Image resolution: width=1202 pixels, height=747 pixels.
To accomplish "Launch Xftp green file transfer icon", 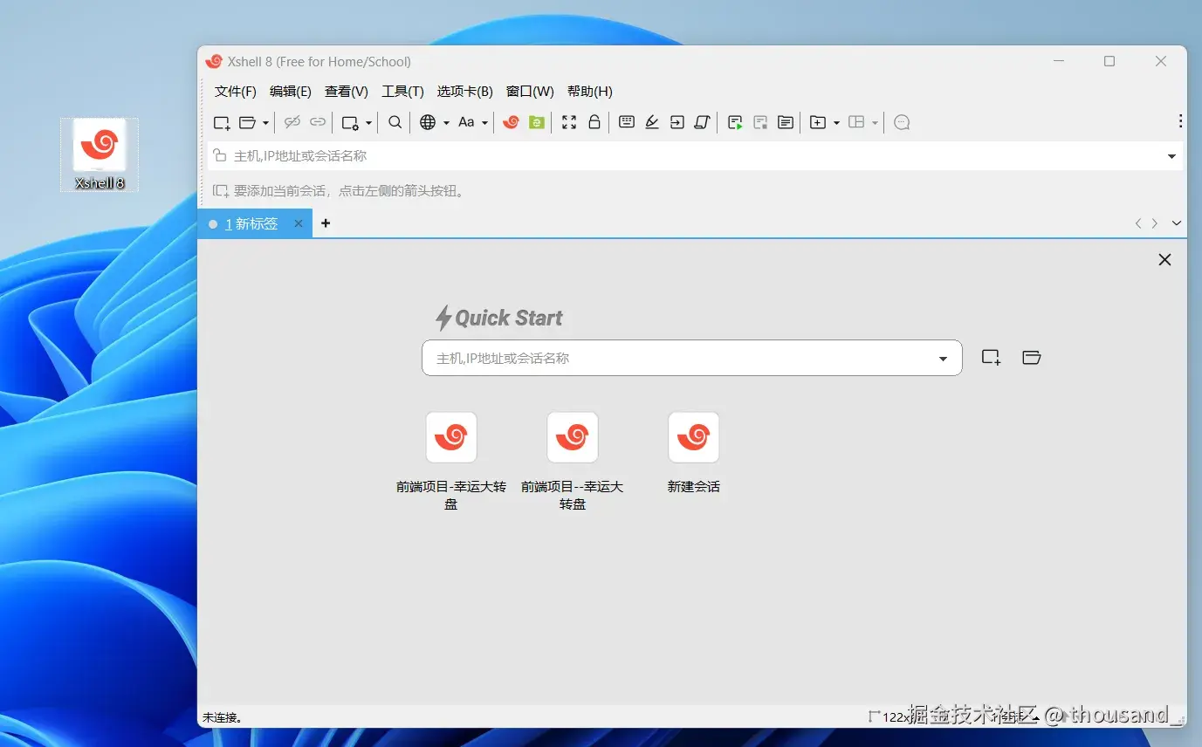I will [x=537, y=123].
